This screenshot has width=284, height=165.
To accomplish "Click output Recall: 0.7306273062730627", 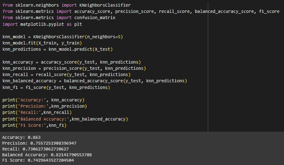I will click(x=35, y=149).
